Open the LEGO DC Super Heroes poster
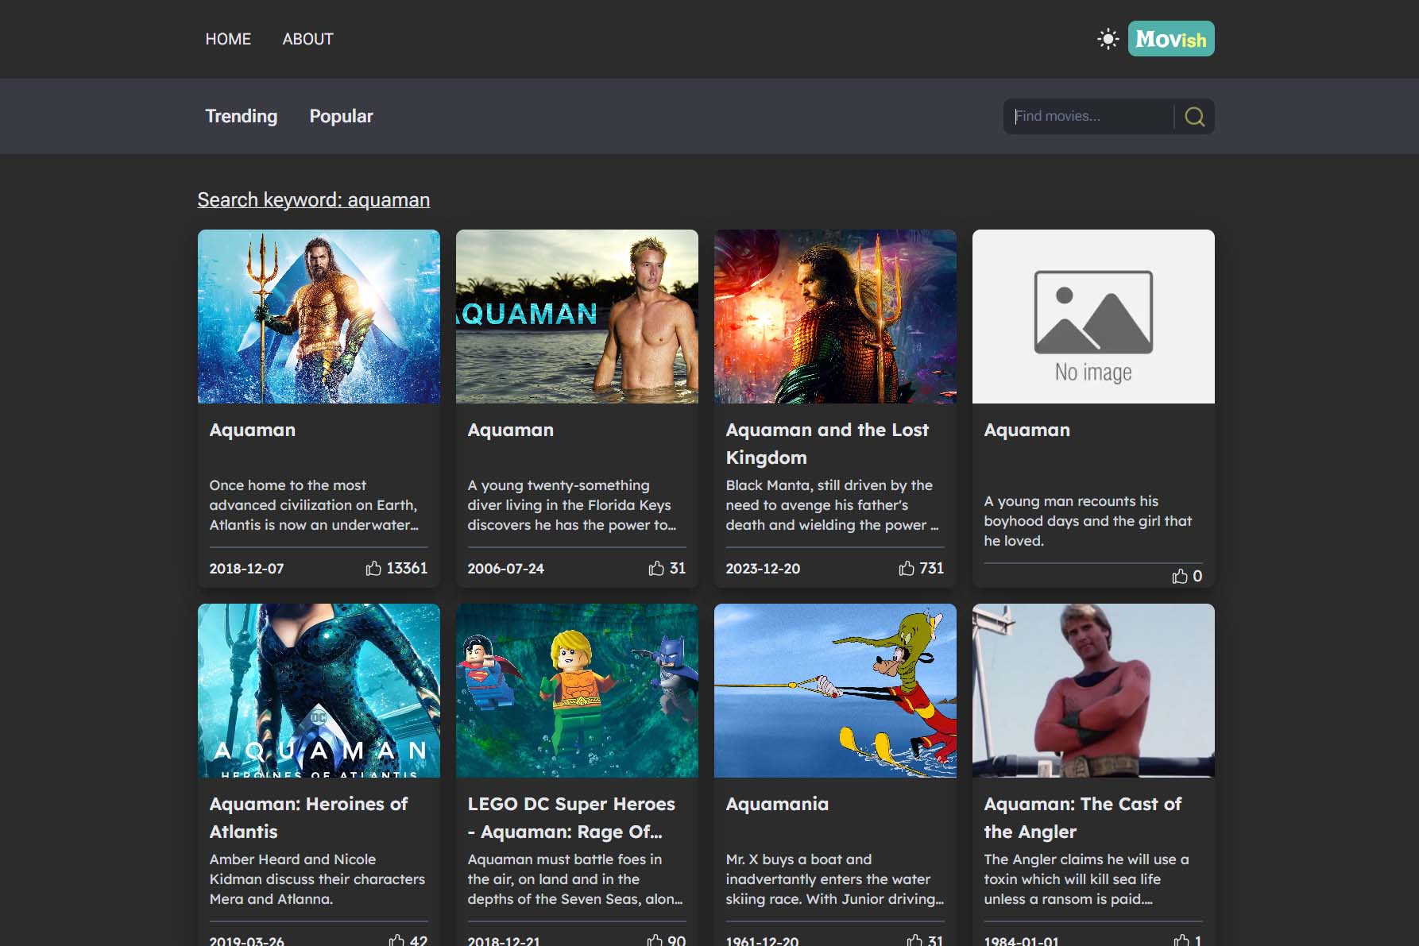 click(x=577, y=690)
